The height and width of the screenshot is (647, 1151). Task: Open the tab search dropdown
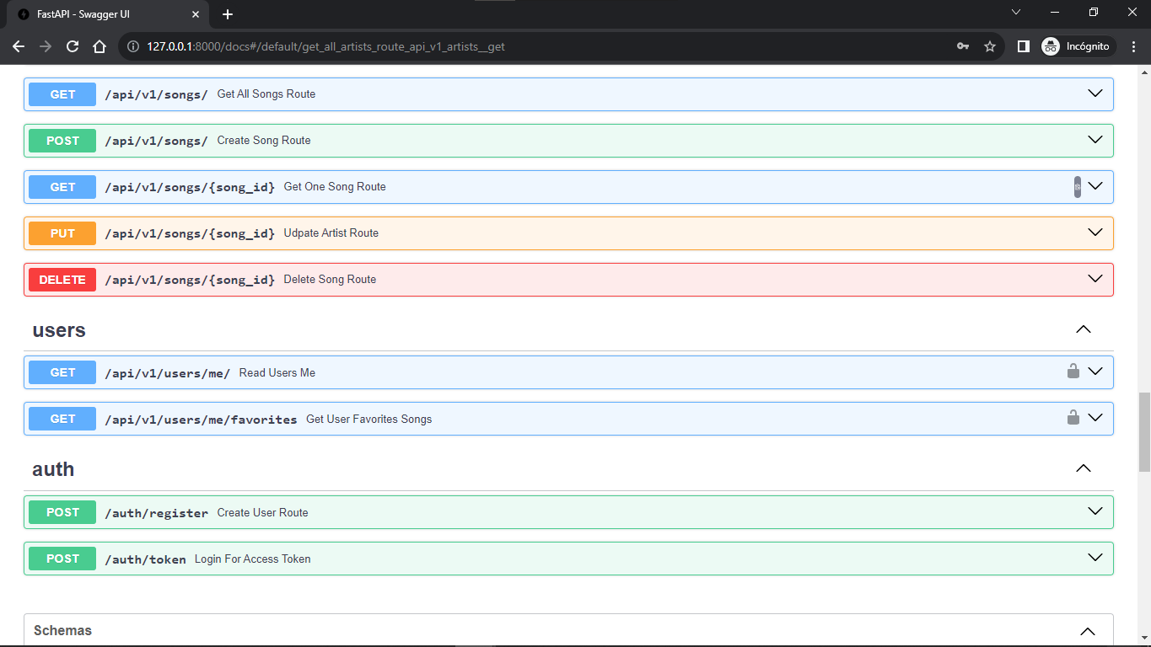click(x=1016, y=12)
